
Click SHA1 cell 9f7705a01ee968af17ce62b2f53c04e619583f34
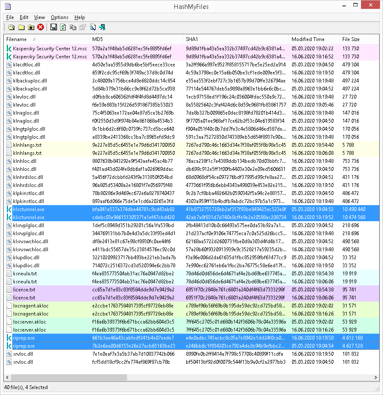coord(235,121)
